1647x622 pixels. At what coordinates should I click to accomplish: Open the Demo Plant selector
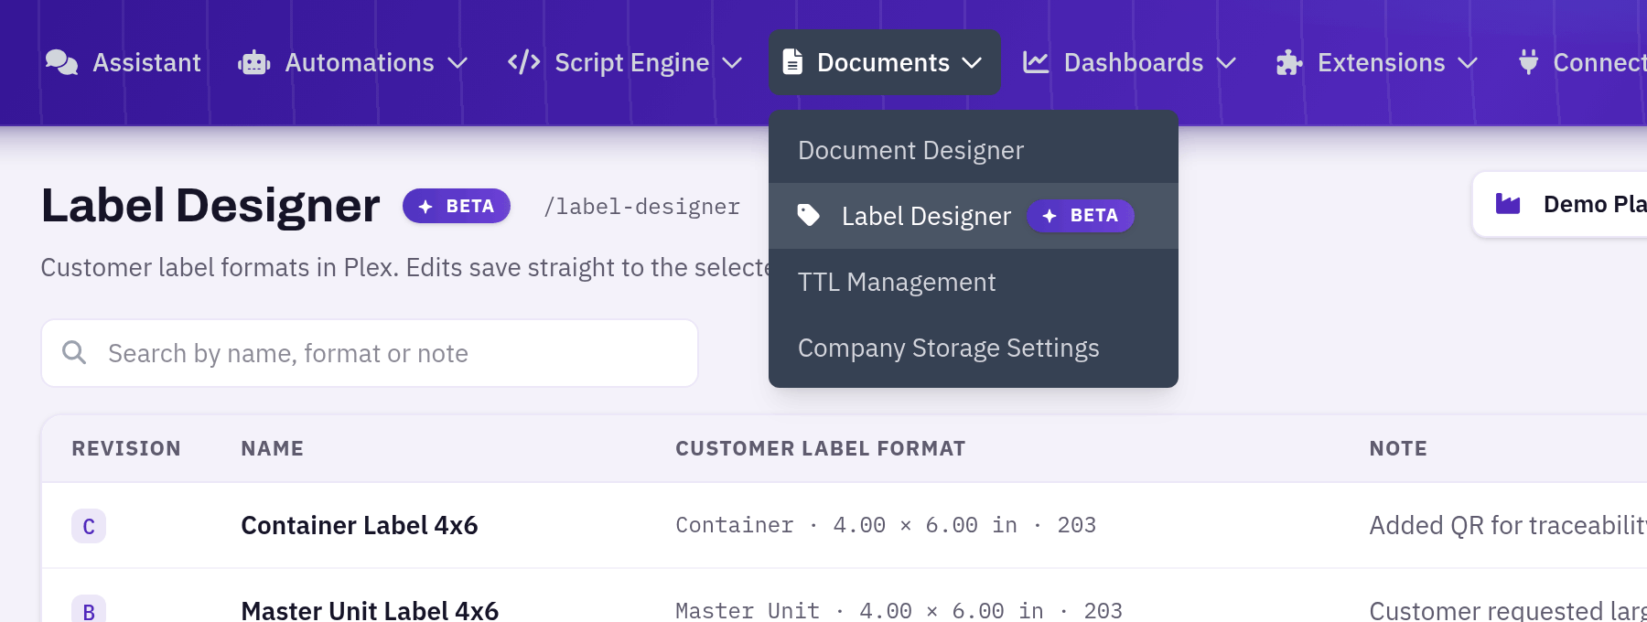[1560, 204]
